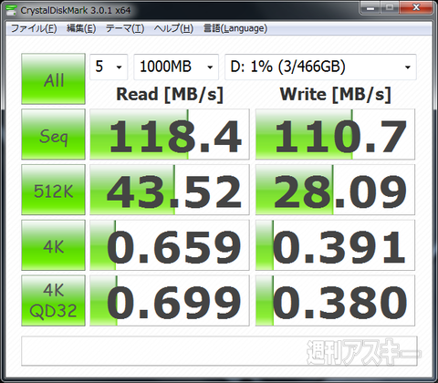
Task: Open the ヘルプ(H) menu
Action: (x=173, y=28)
